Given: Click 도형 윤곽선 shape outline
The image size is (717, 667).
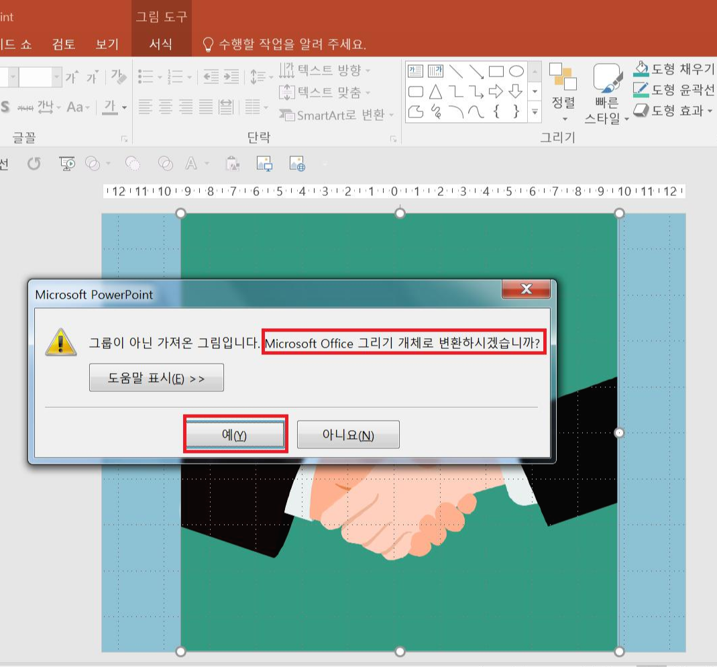Looking at the screenshot, I should click(674, 90).
